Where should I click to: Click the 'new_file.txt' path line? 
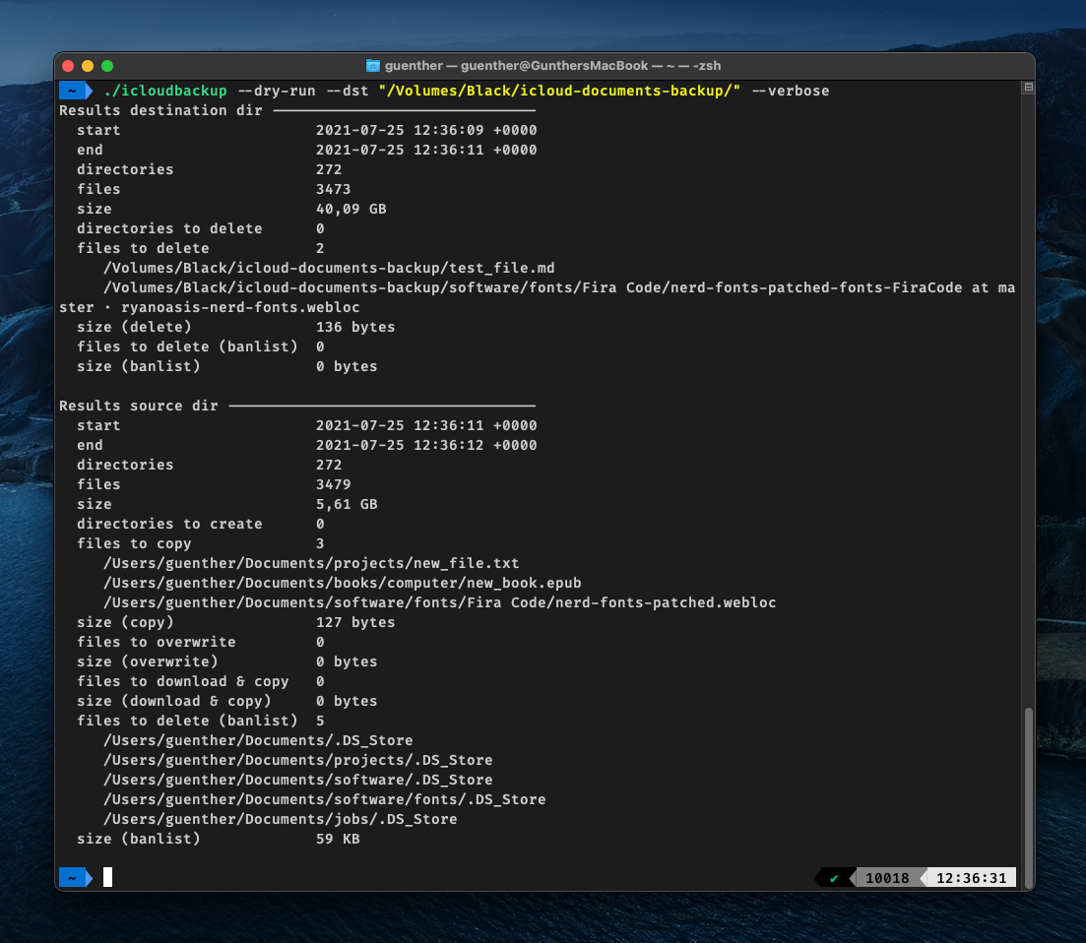pyautogui.click(x=311, y=564)
